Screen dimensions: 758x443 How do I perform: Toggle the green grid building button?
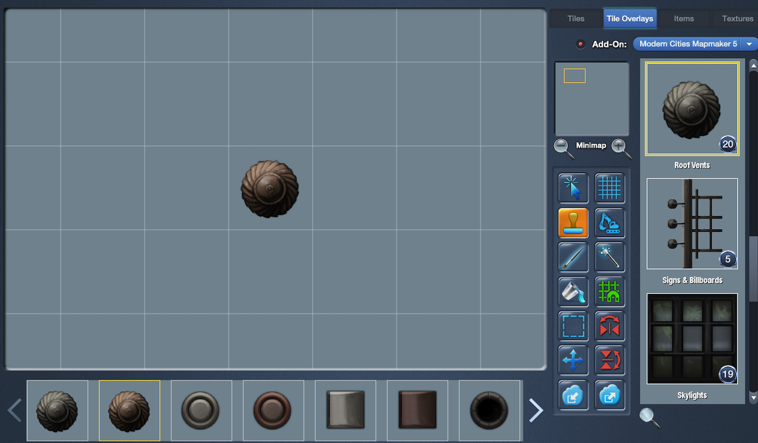pos(609,292)
